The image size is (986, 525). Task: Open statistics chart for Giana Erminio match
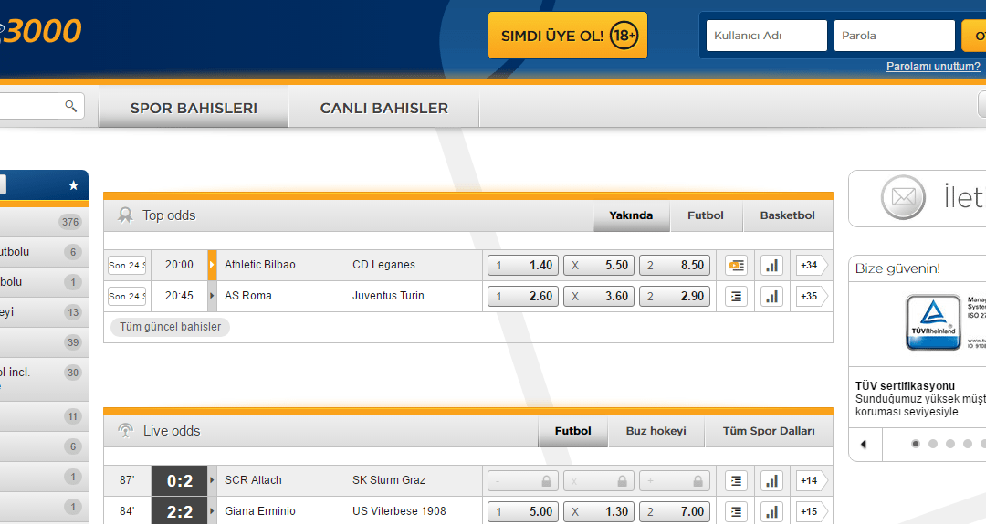point(771,512)
